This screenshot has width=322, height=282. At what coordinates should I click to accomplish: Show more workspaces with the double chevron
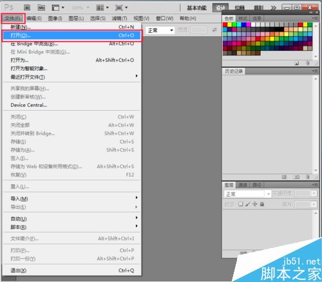pos(273,8)
